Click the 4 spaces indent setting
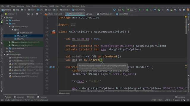Screen dimensions: 190x106 [x=177, y=100]
